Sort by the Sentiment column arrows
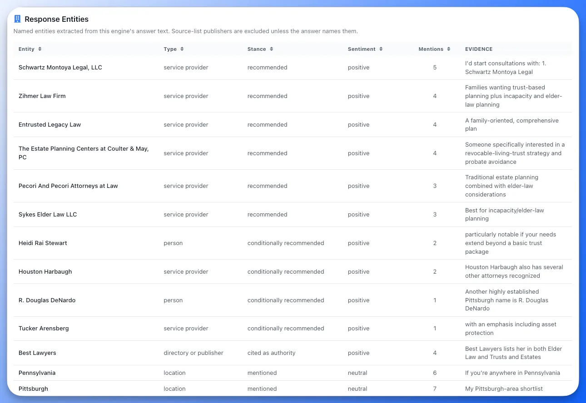The height and width of the screenshot is (403, 586). click(x=381, y=49)
